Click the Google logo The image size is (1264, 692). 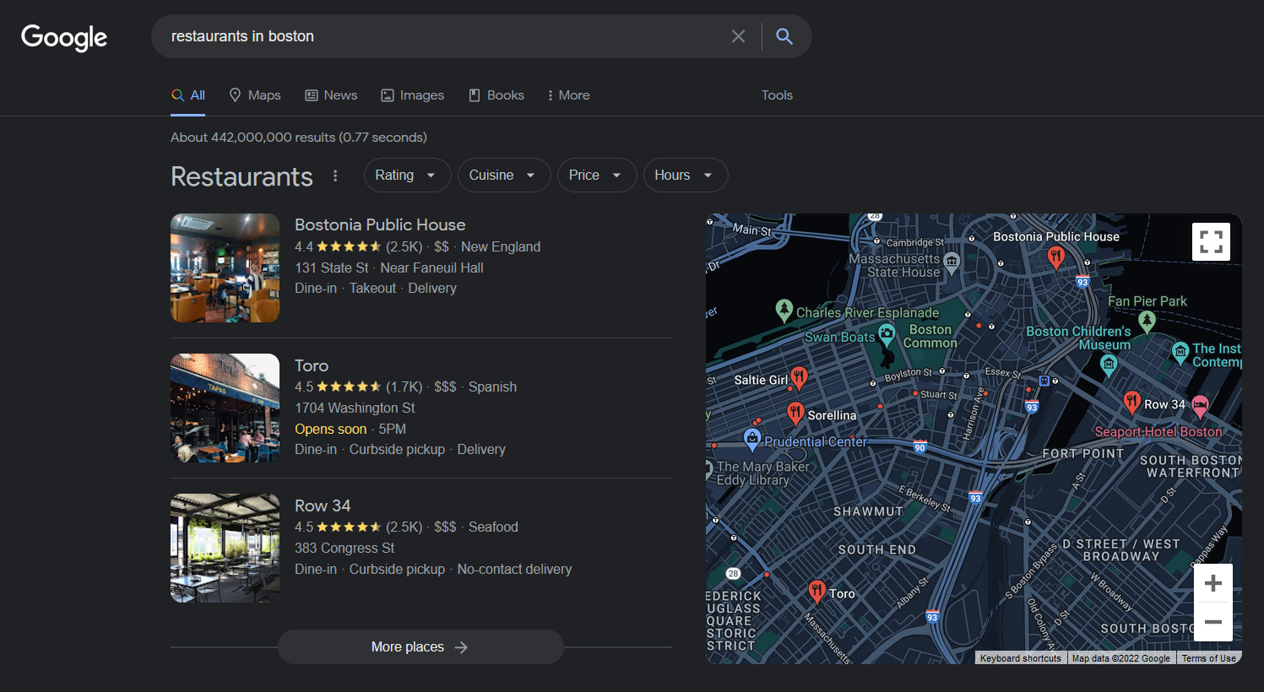pyautogui.click(x=64, y=37)
